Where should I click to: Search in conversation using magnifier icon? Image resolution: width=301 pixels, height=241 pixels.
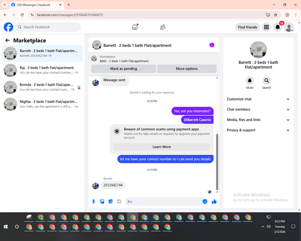267,81
